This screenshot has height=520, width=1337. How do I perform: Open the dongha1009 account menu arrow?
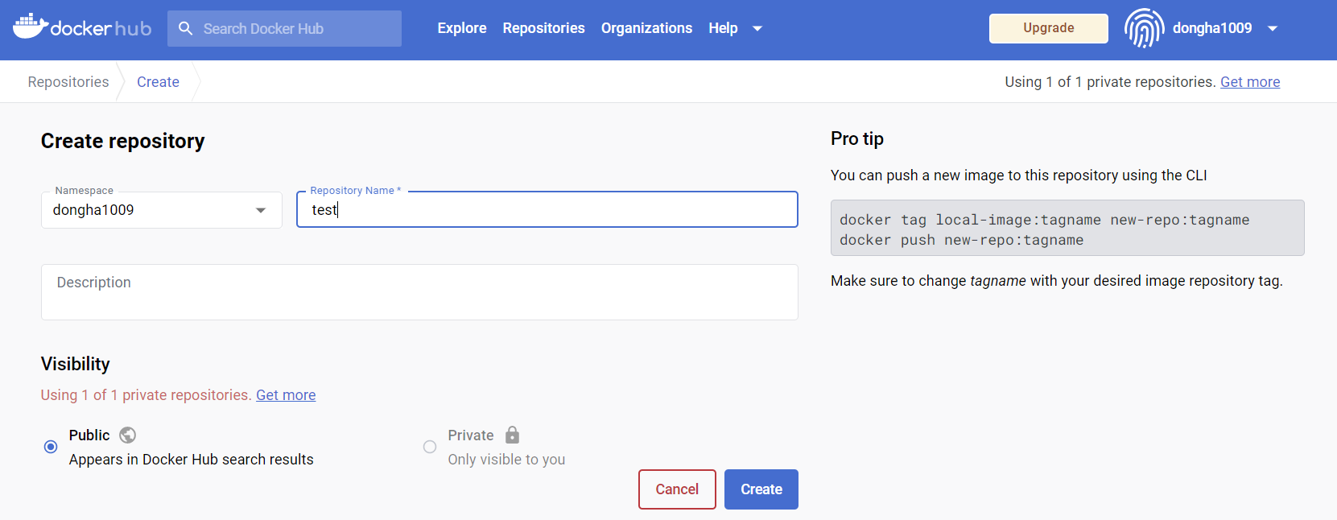(x=1273, y=28)
